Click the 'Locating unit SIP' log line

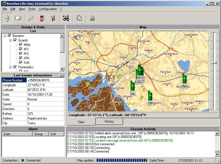(x=104, y=137)
